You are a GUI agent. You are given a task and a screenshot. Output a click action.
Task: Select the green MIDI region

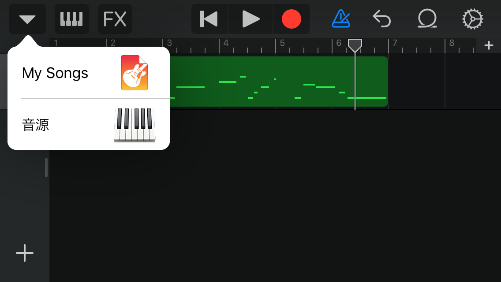[x=279, y=82]
